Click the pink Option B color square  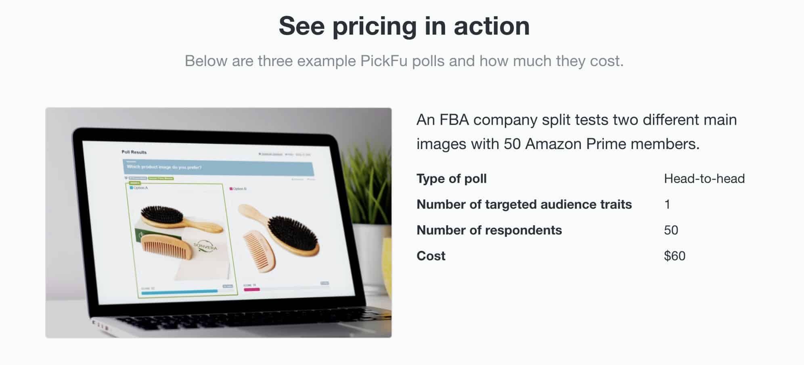pos(231,189)
